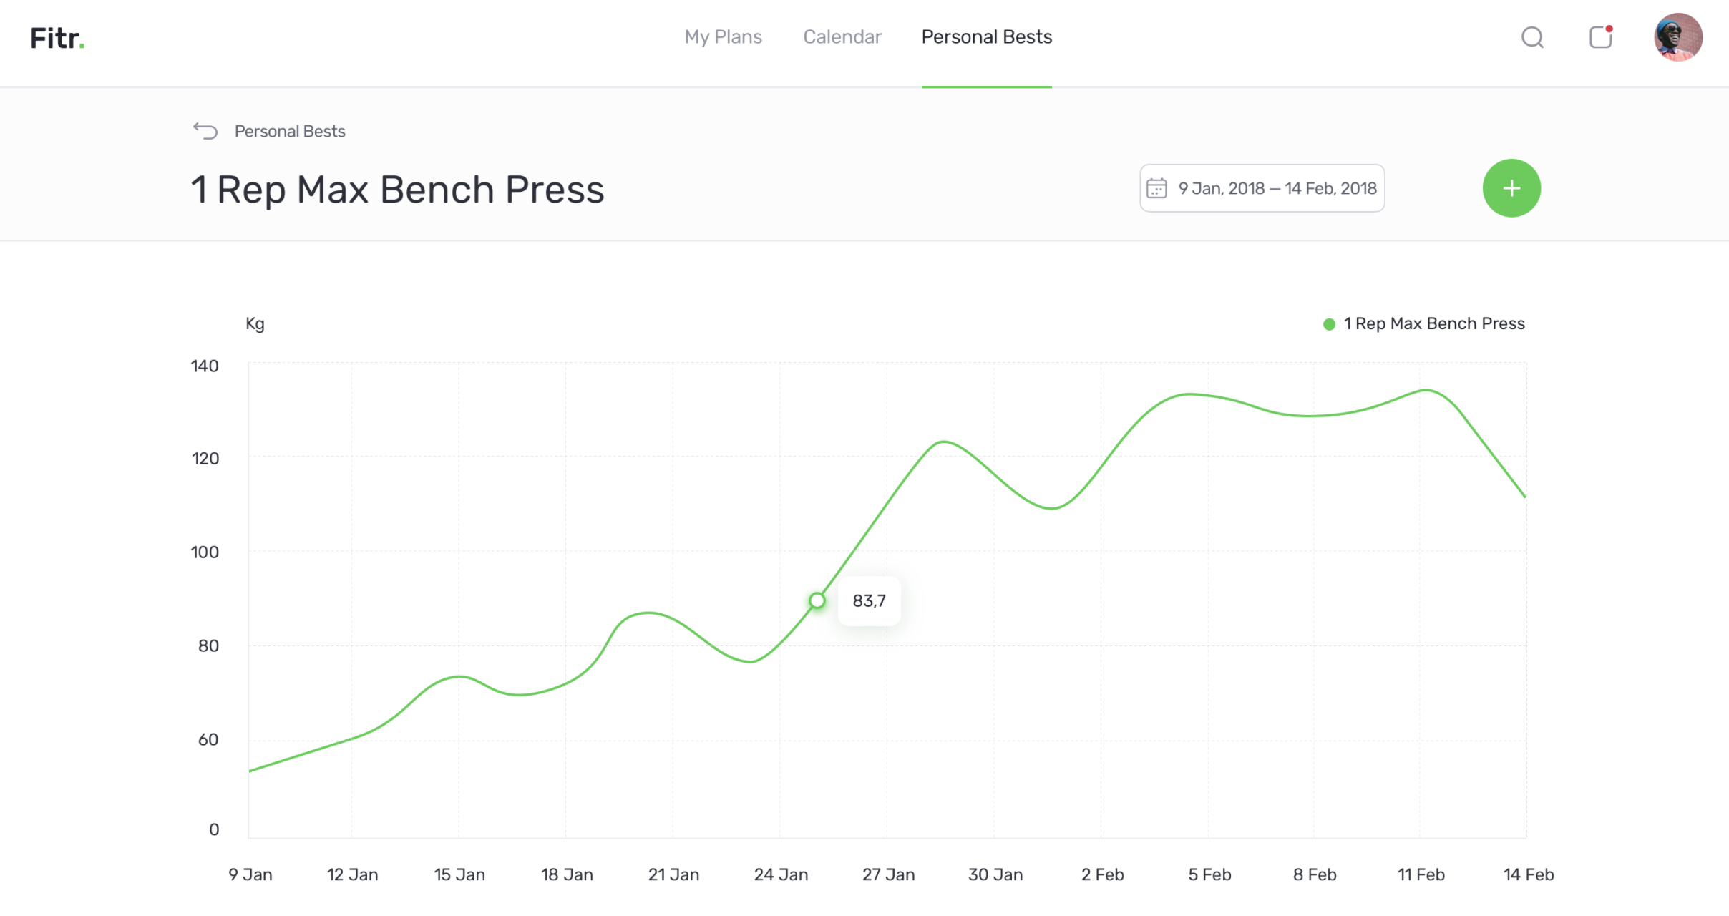Go back via Personal Bests breadcrumb
The width and height of the screenshot is (1729, 916).
pos(290,132)
